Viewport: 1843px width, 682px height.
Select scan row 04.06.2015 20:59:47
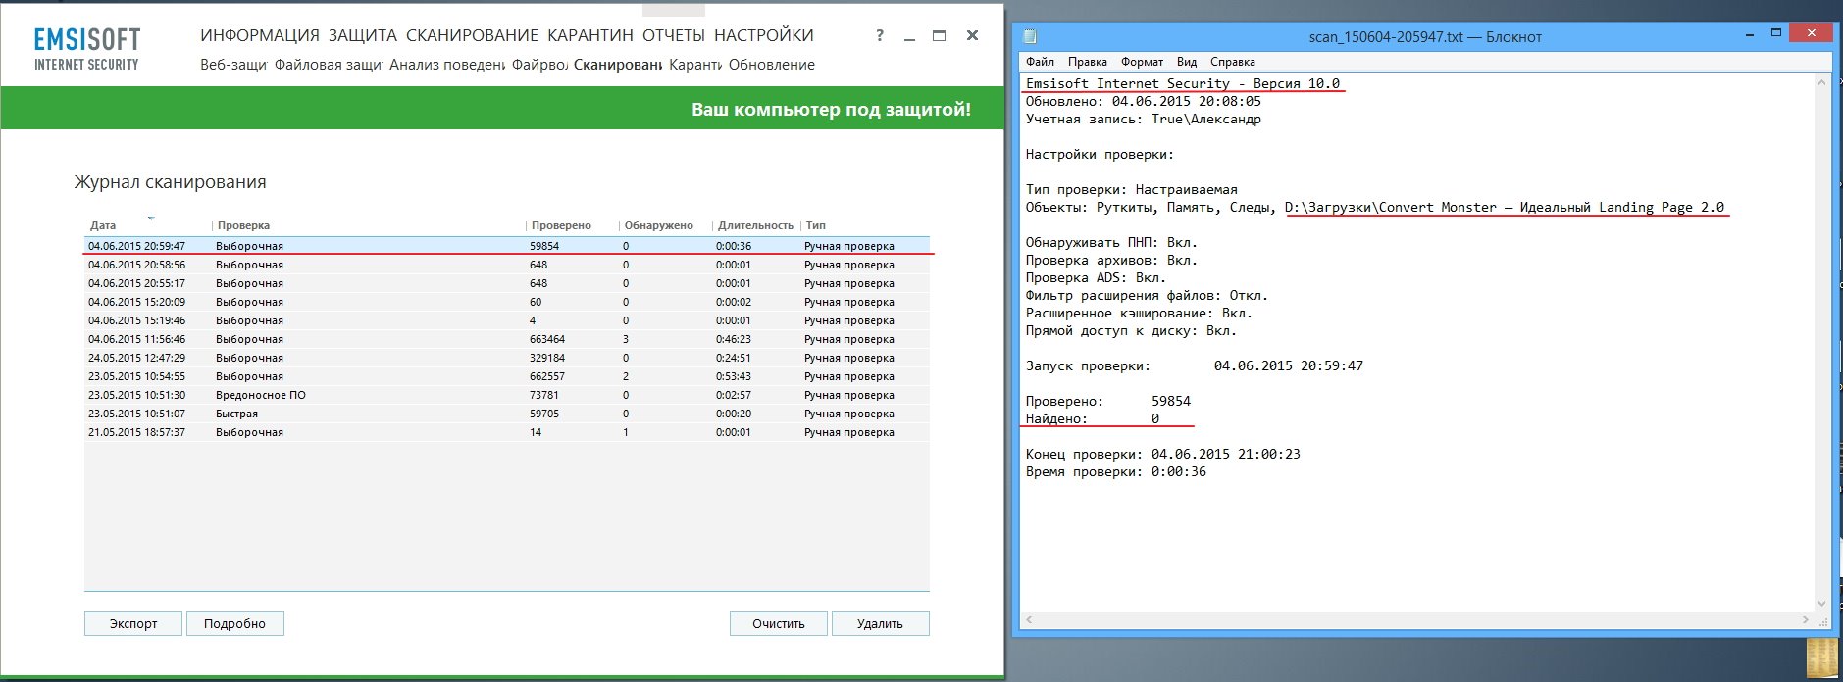click(x=507, y=246)
